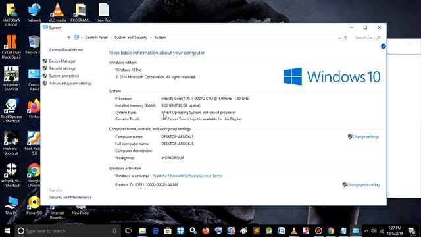Open System protection link
This screenshot has width=421, height=237.
[x=64, y=76]
